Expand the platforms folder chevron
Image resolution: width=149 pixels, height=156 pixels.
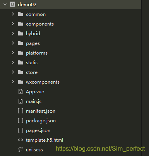pyautogui.click(x=13, y=53)
